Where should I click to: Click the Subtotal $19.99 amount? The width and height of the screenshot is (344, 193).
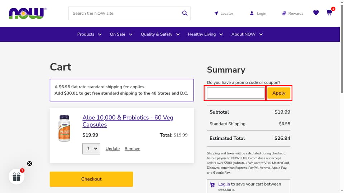click(282, 112)
